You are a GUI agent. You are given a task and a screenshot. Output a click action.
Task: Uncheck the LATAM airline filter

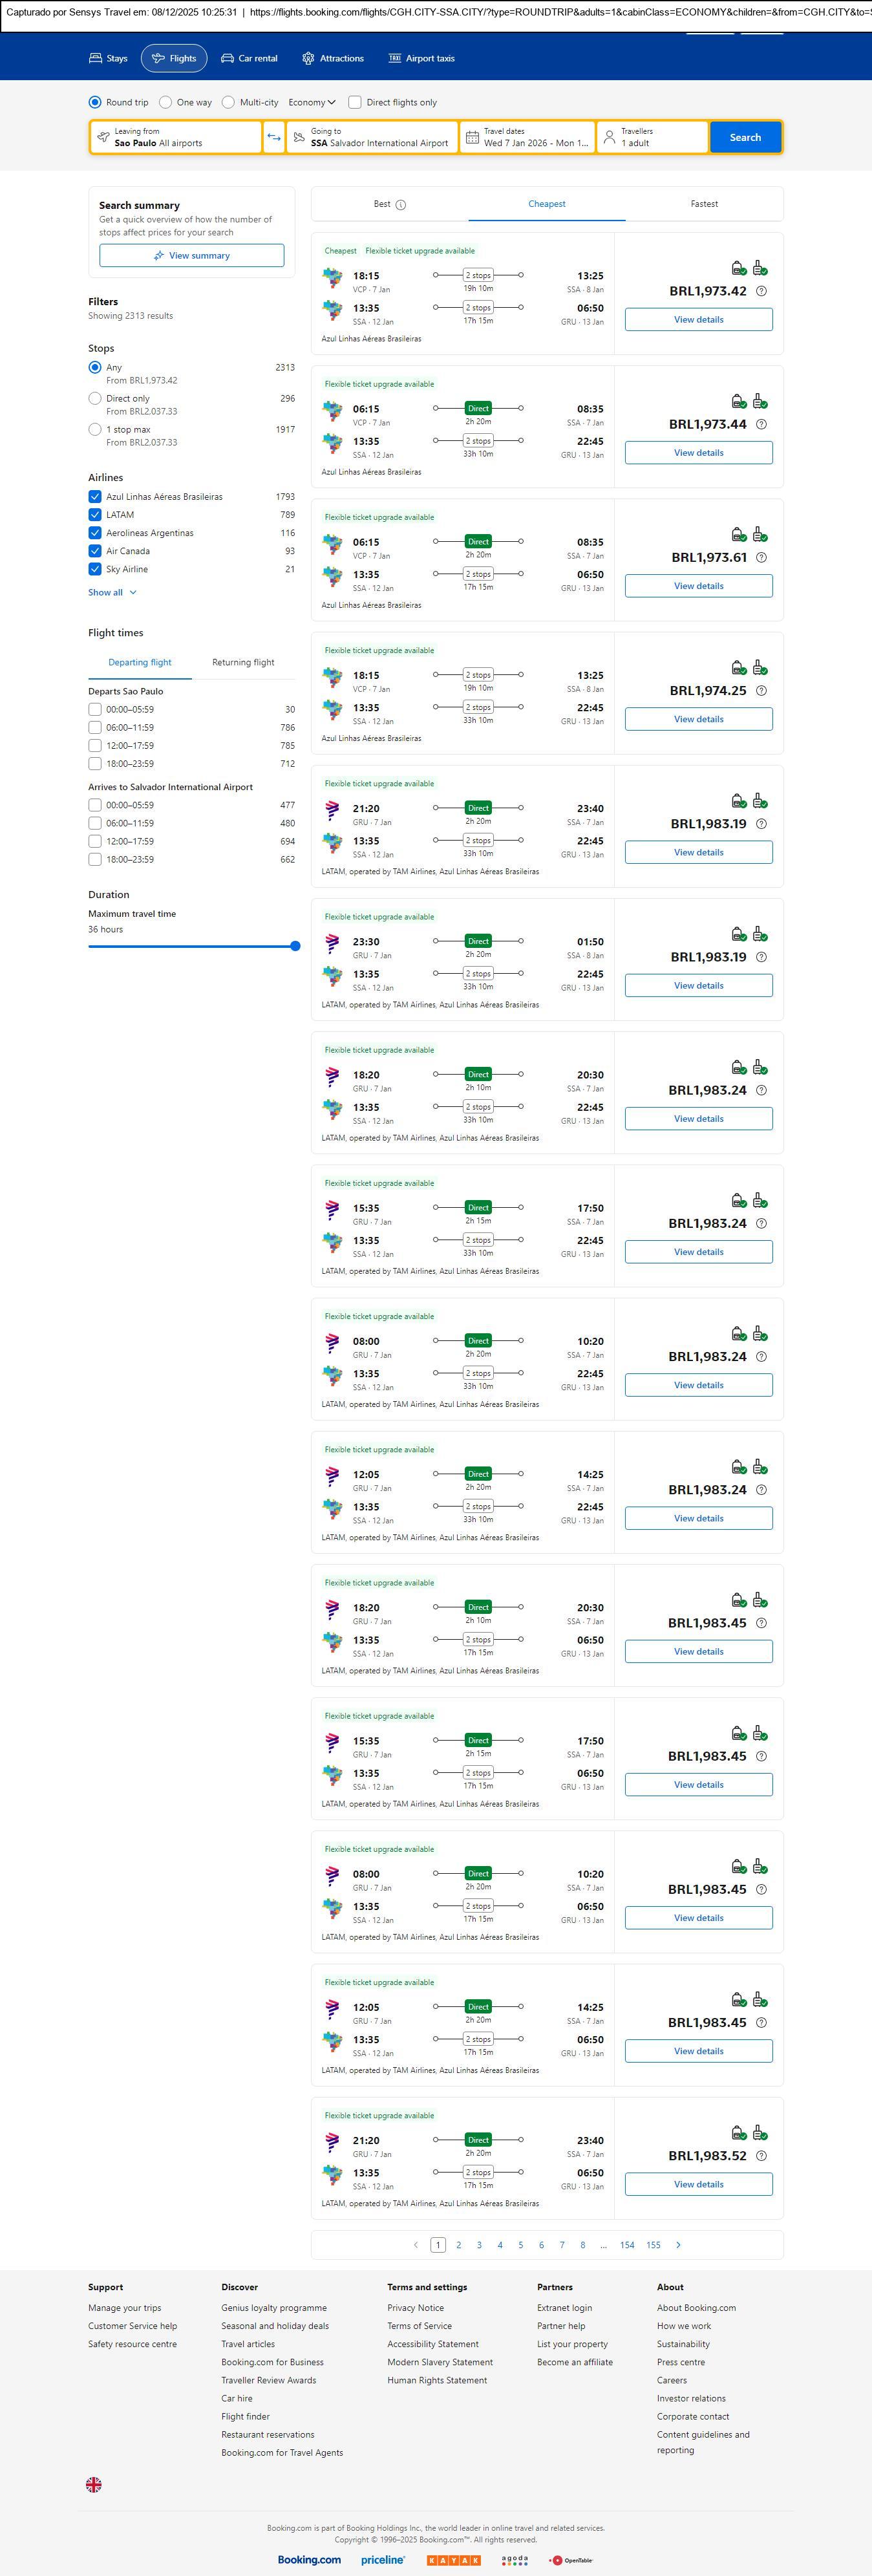point(95,515)
